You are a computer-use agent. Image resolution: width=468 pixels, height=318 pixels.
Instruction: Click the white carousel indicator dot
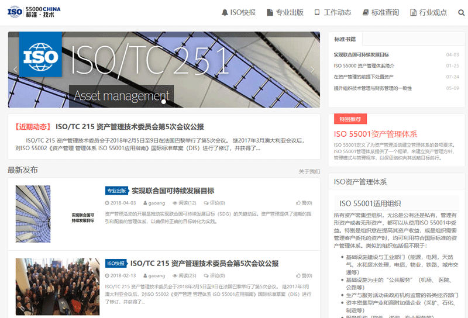(x=164, y=102)
